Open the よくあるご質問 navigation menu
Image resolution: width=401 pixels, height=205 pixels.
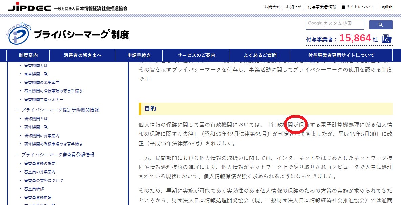(x=260, y=55)
